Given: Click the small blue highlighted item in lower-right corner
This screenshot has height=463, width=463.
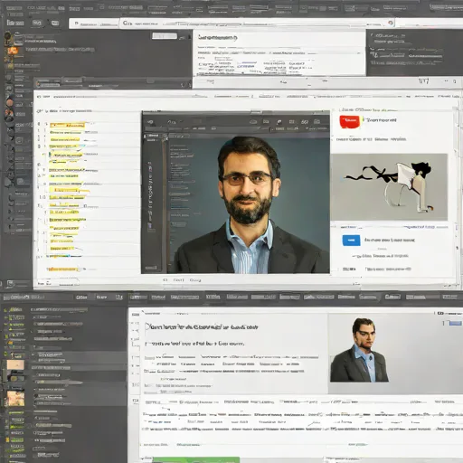Looking at the screenshot, I should [455, 323].
